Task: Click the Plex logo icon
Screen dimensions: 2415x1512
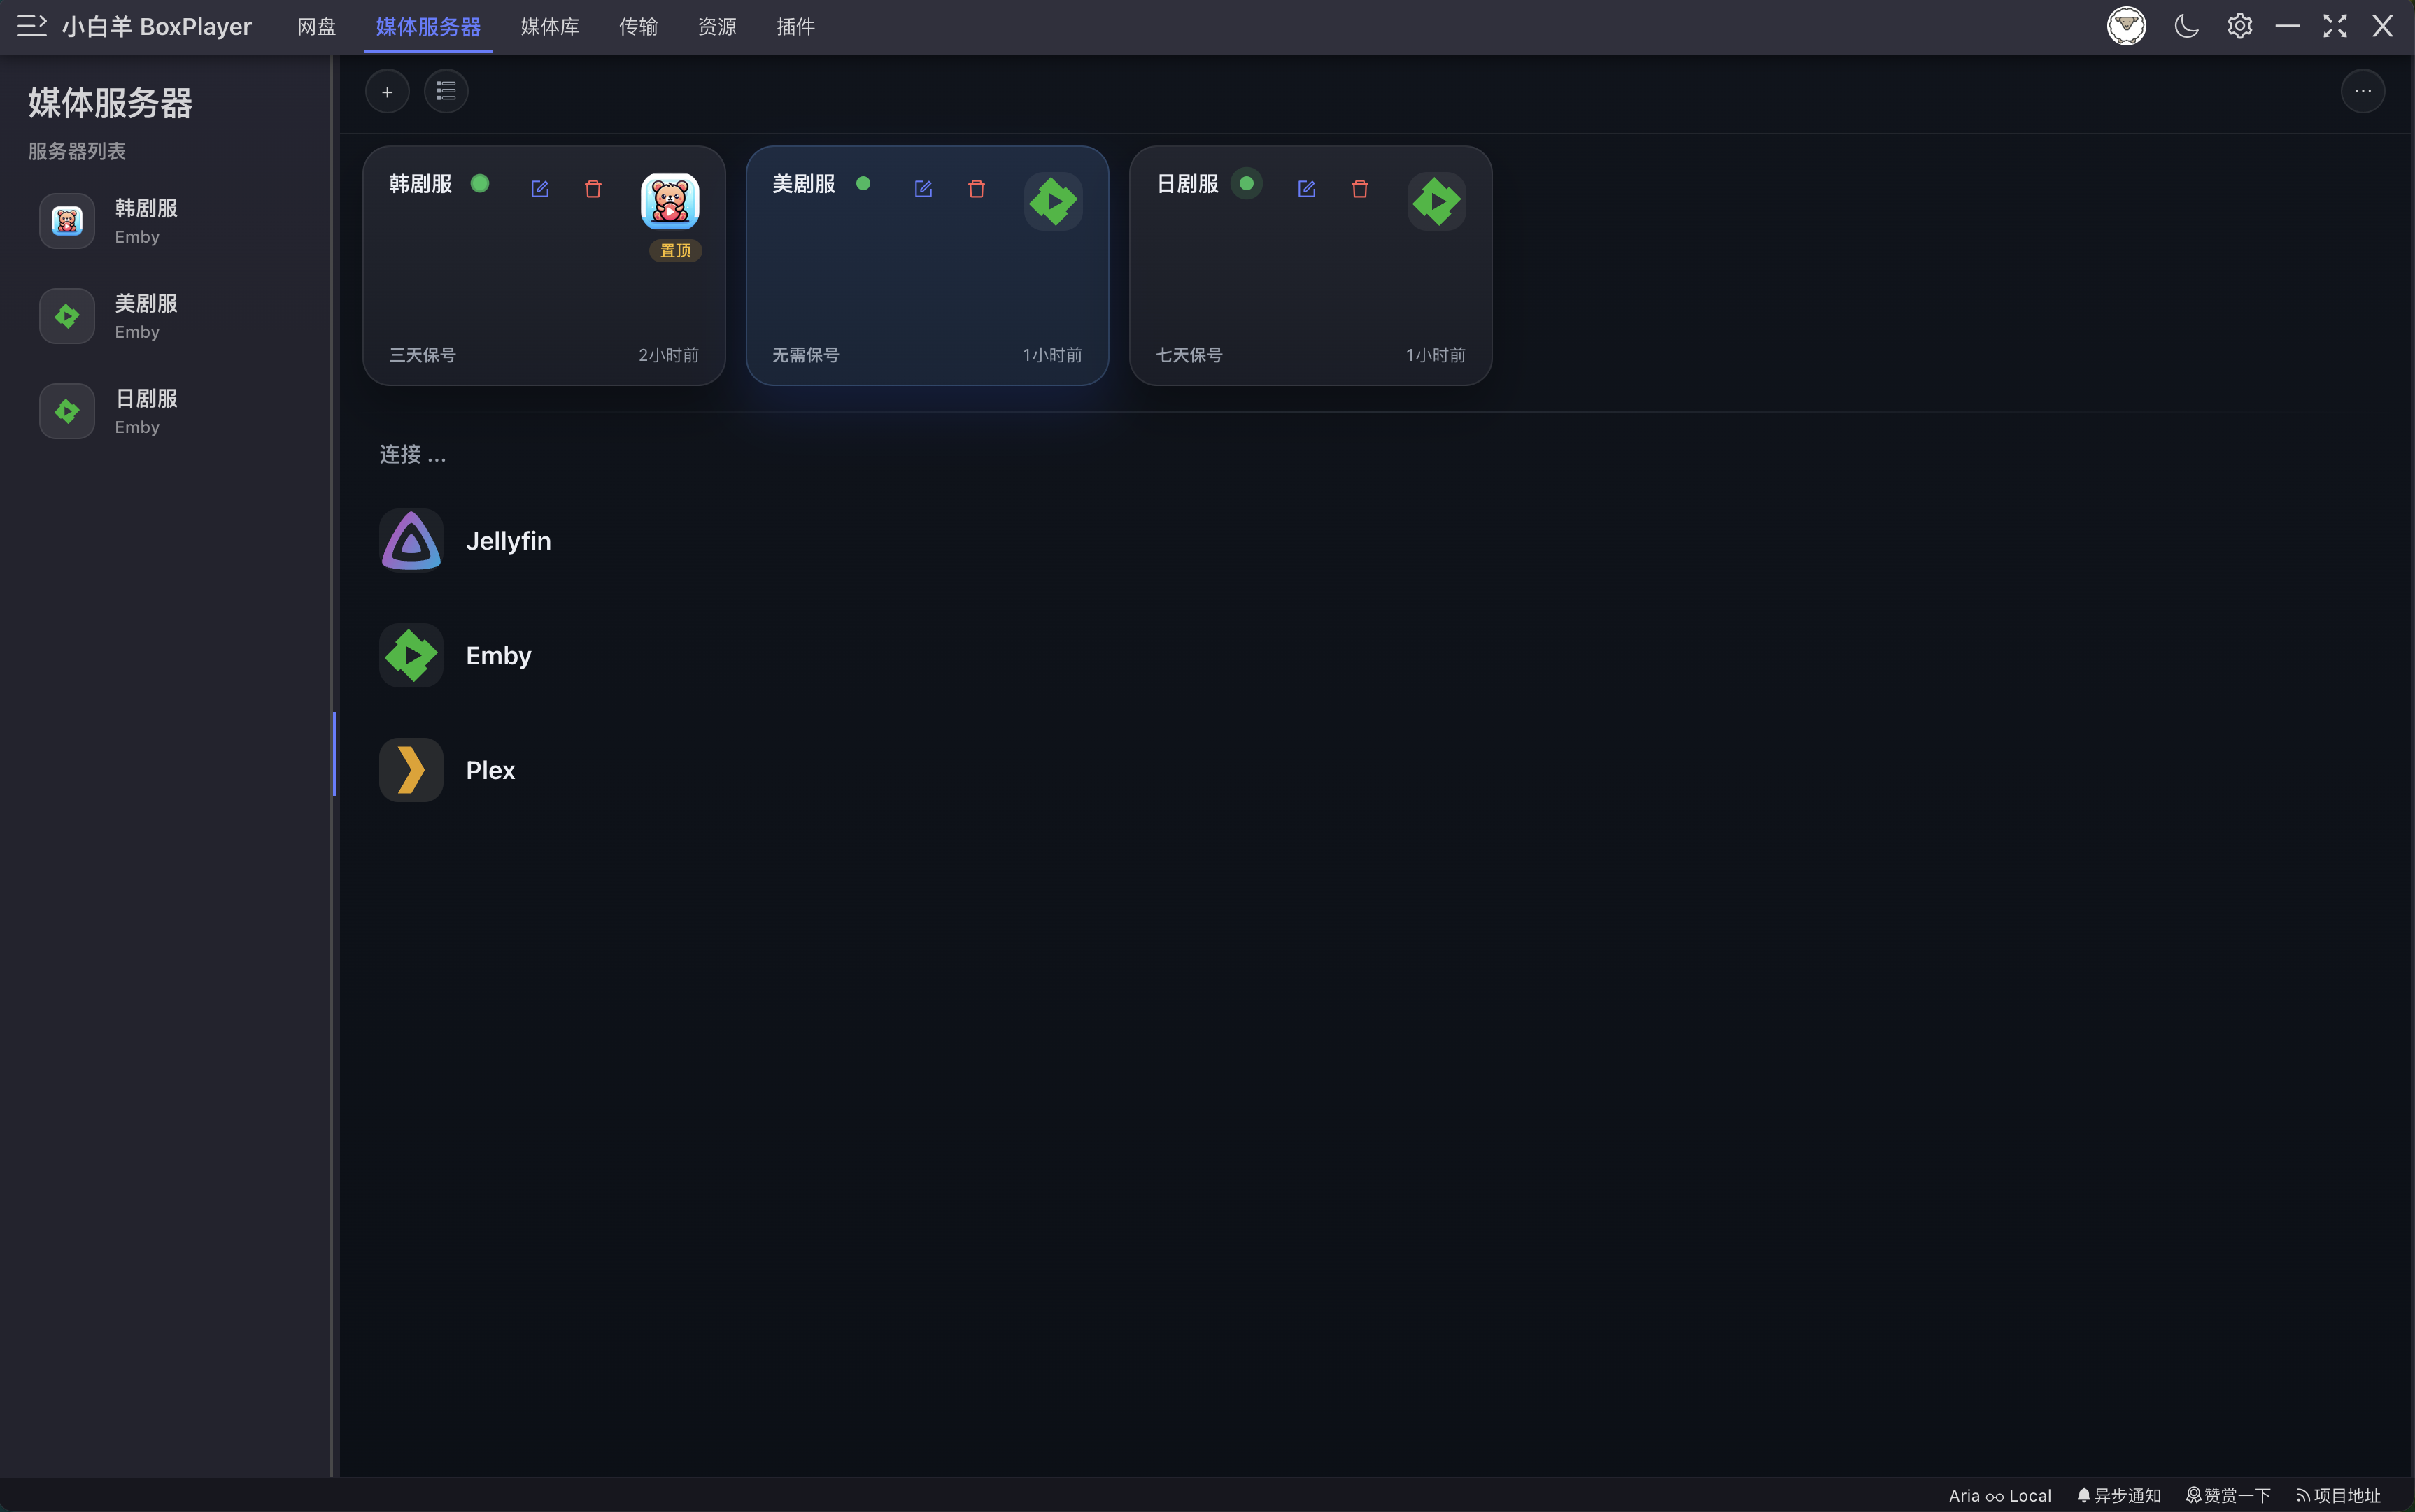Action: (x=411, y=770)
